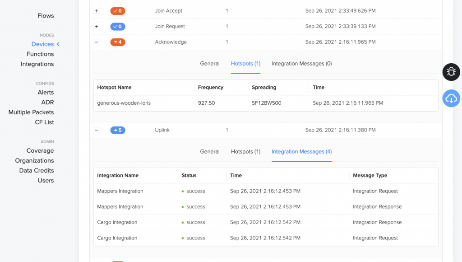Open Users admin page
The image size is (462, 262).
pos(46,181)
